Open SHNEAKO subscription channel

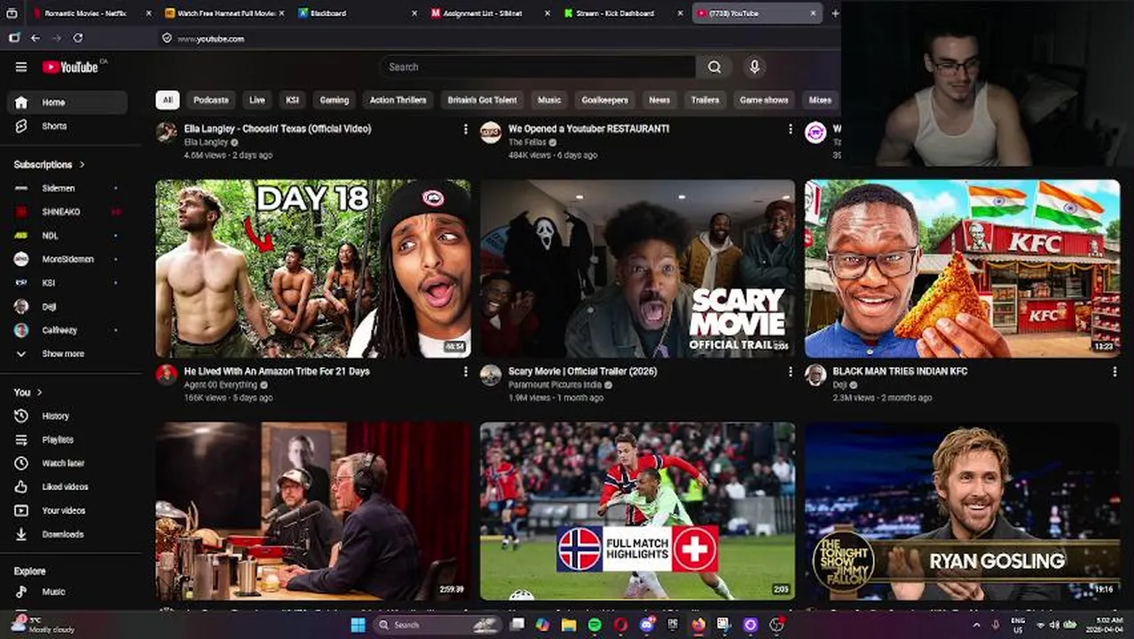67,212
